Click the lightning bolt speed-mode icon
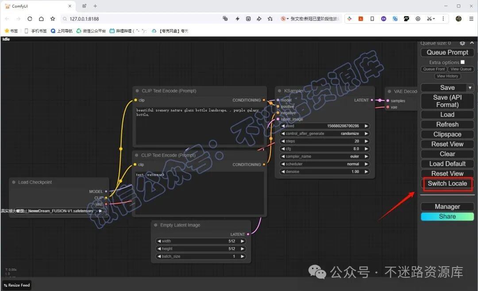 point(237,19)
